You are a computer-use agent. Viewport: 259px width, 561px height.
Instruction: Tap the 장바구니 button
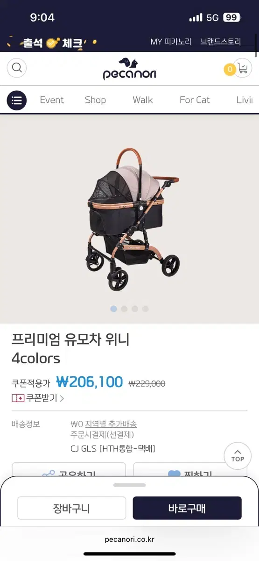(x=72, y=508)
